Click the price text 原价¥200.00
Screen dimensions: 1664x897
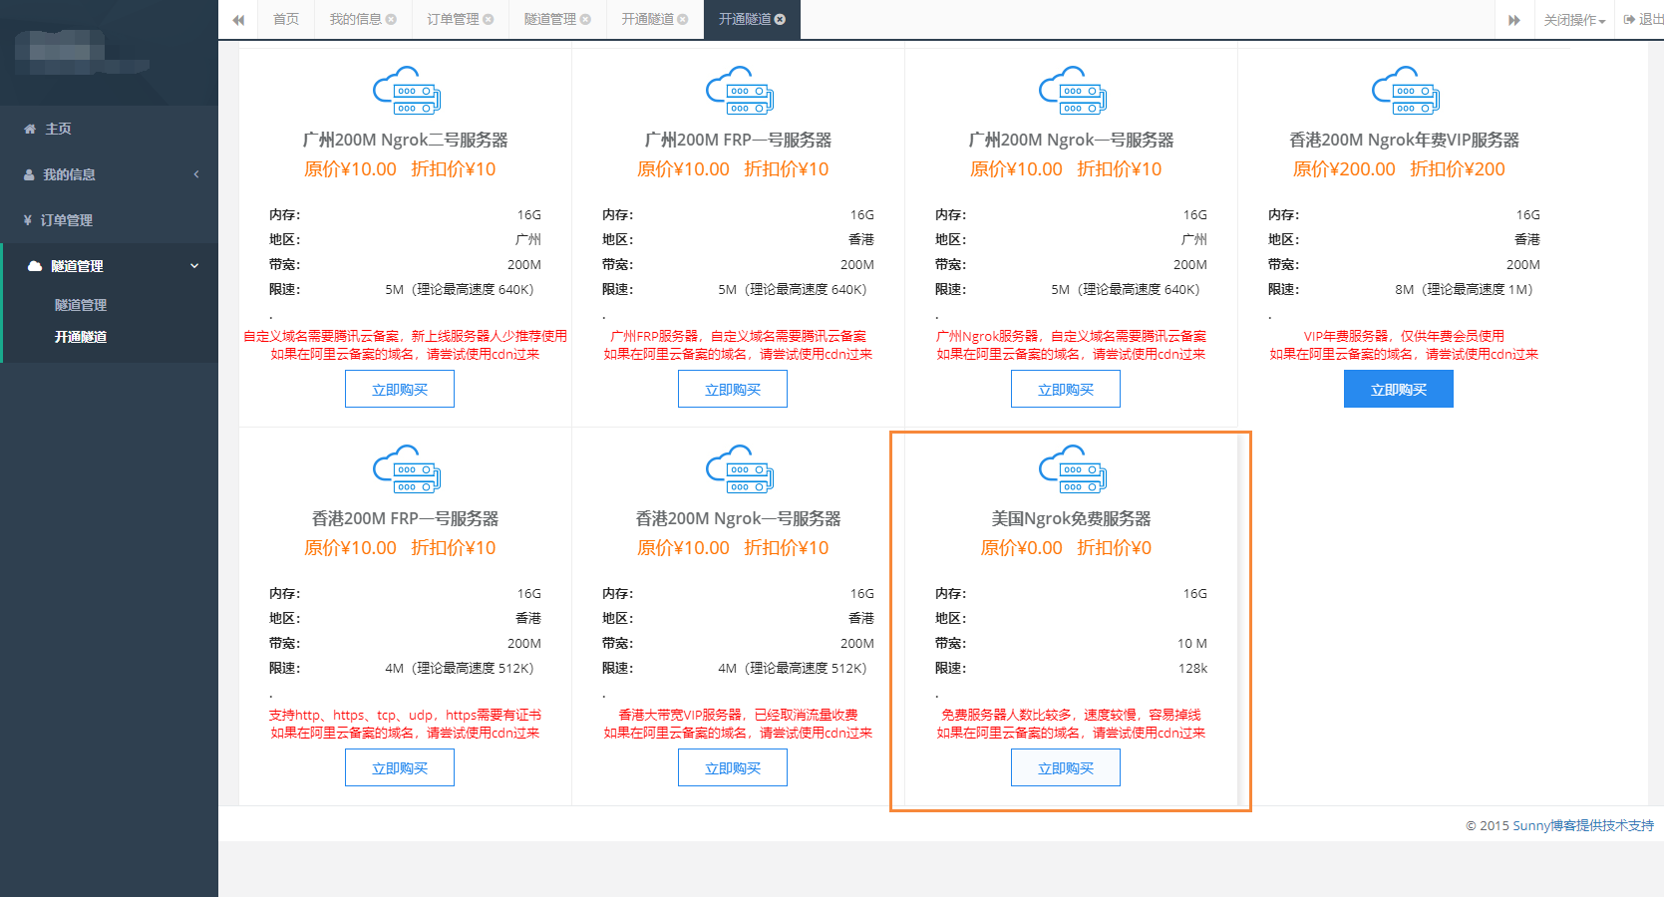(1344, 169)
